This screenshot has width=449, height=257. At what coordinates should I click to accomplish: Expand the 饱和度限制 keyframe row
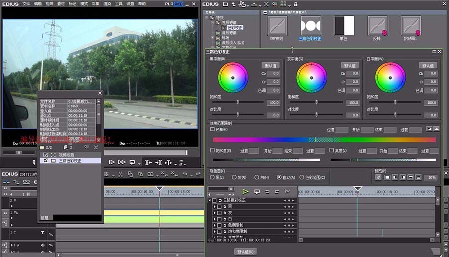(214, 231)
